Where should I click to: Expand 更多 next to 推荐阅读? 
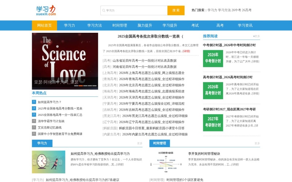[x=257, y=36]
